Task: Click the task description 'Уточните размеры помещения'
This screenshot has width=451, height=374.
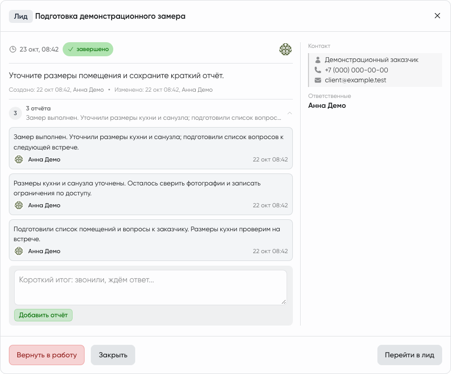Action: coord(116,76)
